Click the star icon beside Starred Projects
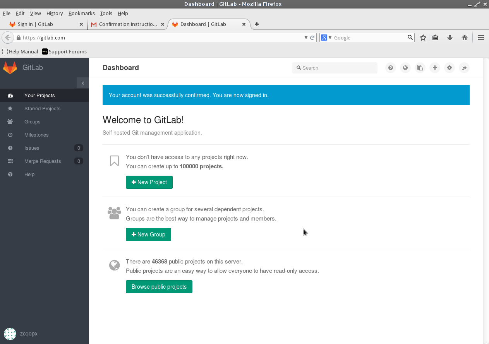This screenshot has width=489, height=344. [x=10, y=108]
